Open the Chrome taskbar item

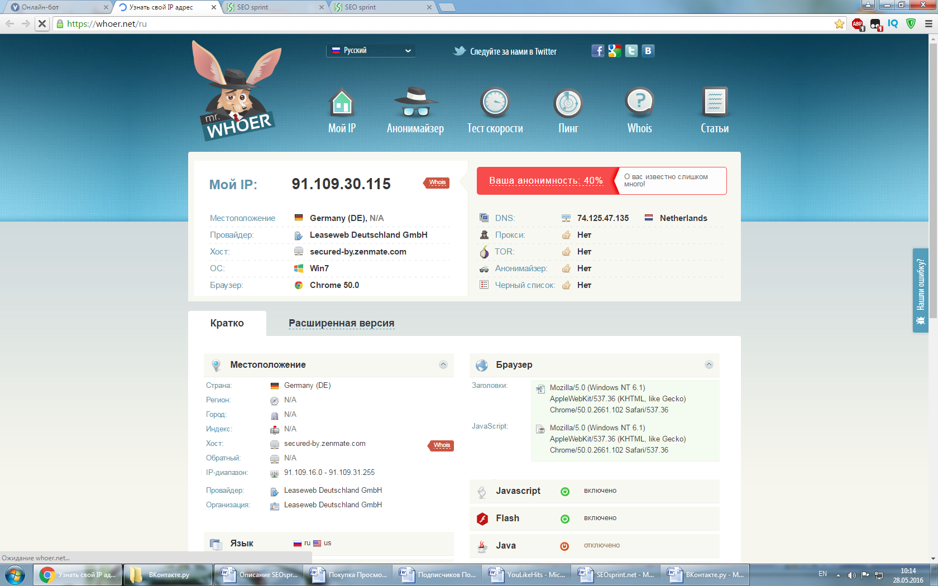point(78,574)
